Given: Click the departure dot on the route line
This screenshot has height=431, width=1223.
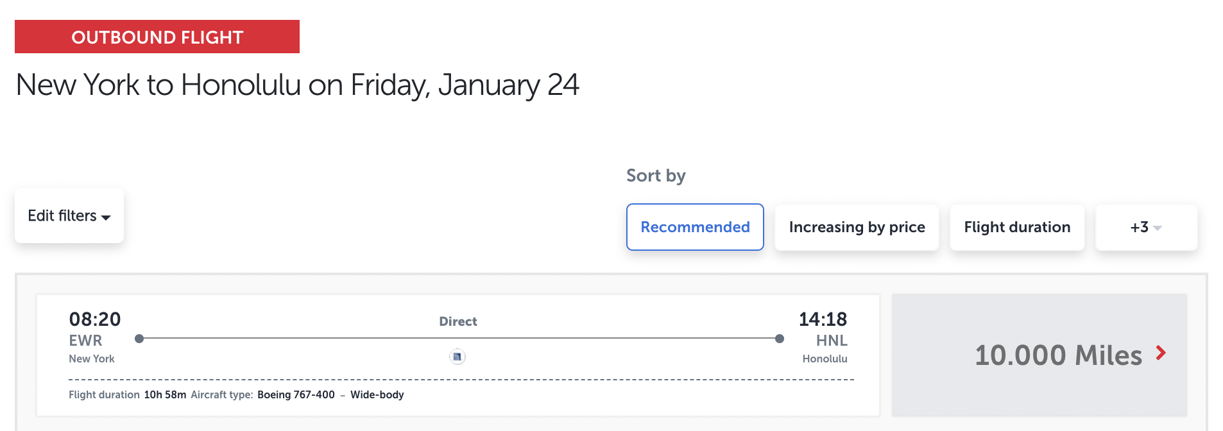Looking at the screenshot, I should pos(139,339).
